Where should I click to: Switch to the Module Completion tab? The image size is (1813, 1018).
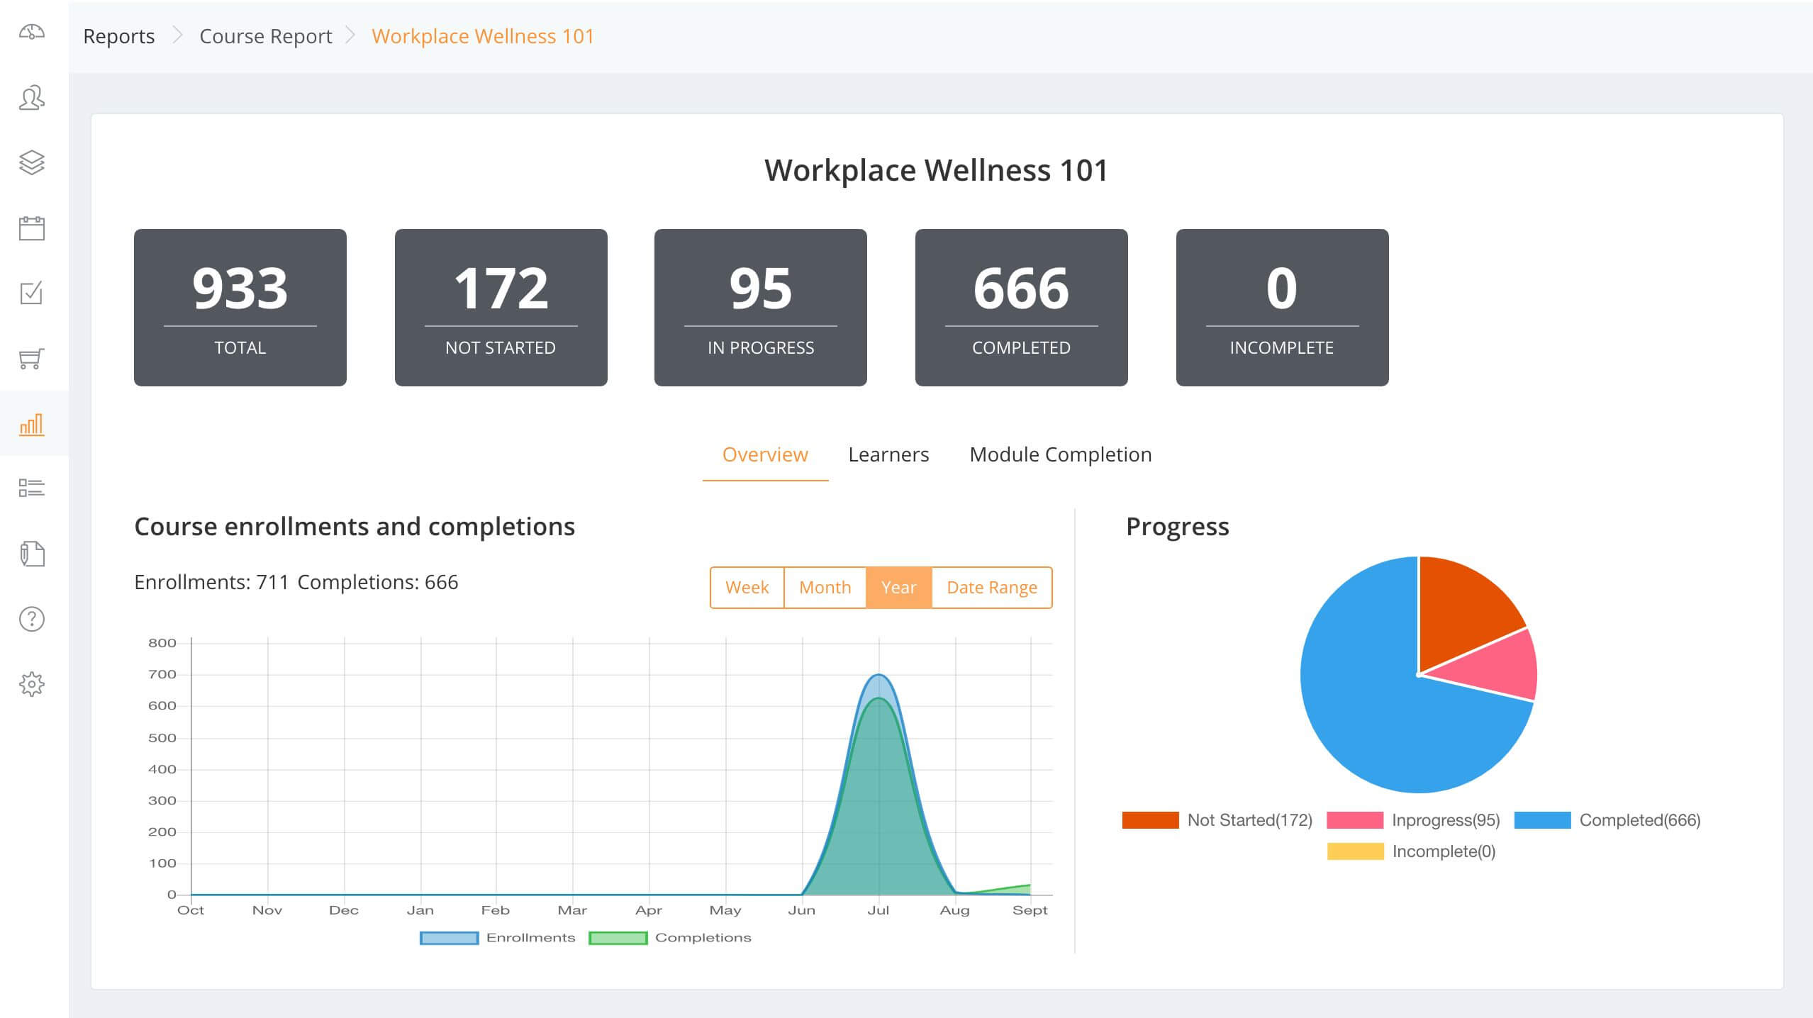pos(1061,454)
